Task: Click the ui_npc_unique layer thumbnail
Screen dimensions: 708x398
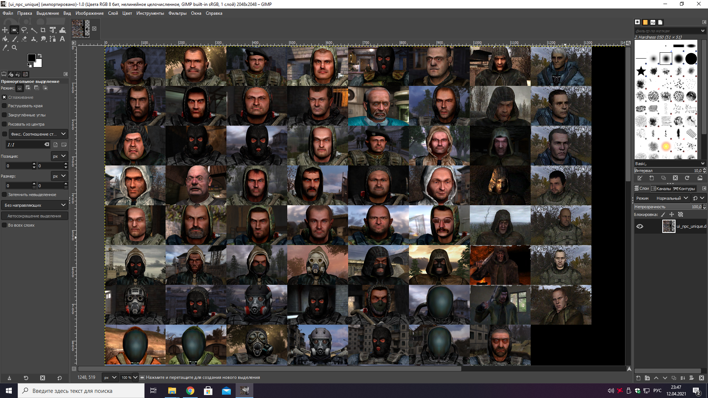Action: click(669, 226)
